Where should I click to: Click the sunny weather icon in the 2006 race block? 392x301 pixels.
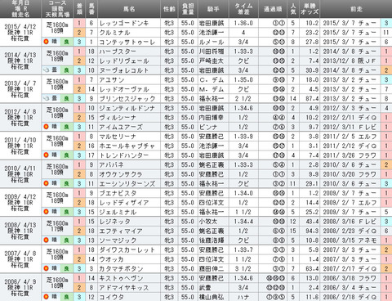47,297
